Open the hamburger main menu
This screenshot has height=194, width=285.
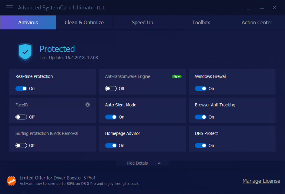pyautogui.click(x=9, y=8)
